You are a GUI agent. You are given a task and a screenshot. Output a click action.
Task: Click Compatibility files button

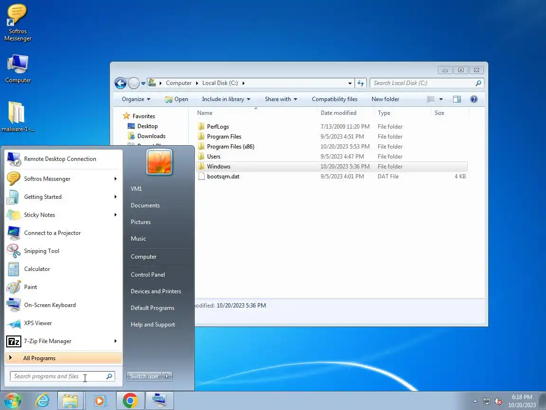(x=335, y=99)
